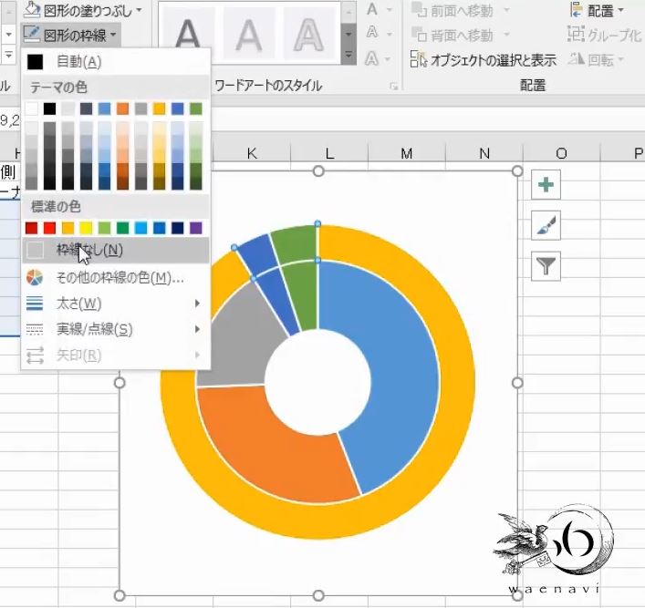Image resolution: width=645 pixels, height=608 pixels.
Task: Open the text outline A dropdown
Action: point(389,33)
